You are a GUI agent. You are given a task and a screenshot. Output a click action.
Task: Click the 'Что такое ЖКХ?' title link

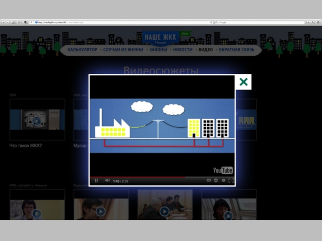coord(25,145)
